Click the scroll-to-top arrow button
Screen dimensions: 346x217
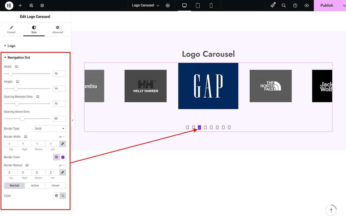click(x=331, y=210)
